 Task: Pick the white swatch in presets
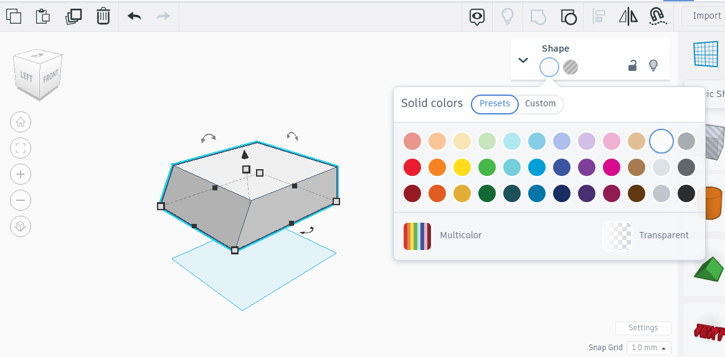661,141
